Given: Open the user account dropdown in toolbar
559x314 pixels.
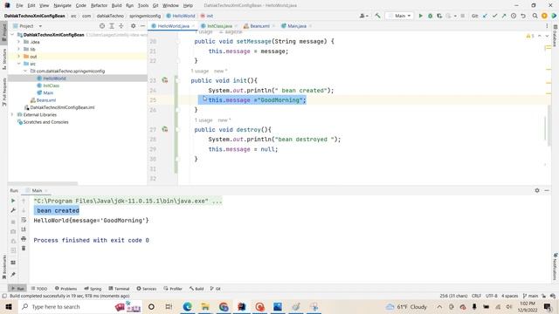Looking at the screenshot, I should [x=364, y=16].
